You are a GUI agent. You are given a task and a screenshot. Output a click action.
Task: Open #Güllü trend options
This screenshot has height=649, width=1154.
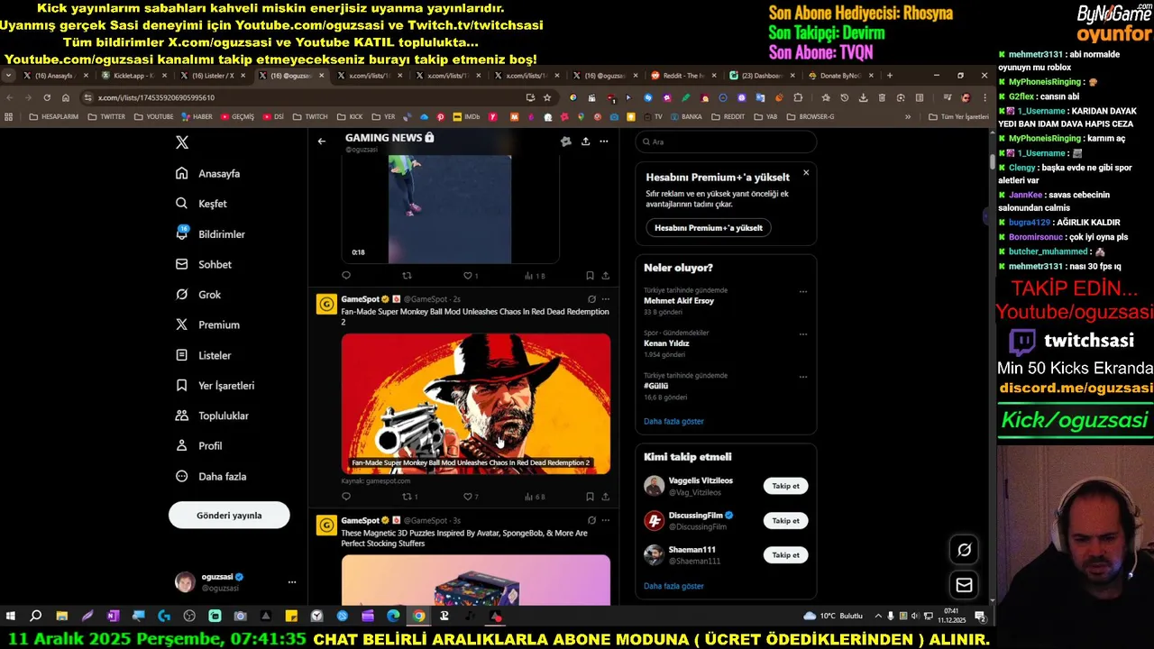pyautogui.click(x=802, y=377)
